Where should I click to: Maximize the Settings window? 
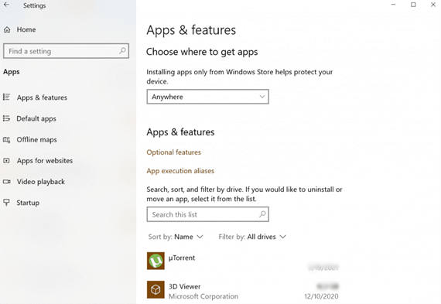pyautogui.click(x=413, y=5)
